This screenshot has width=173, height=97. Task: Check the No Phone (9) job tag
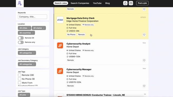click(19, 79)
